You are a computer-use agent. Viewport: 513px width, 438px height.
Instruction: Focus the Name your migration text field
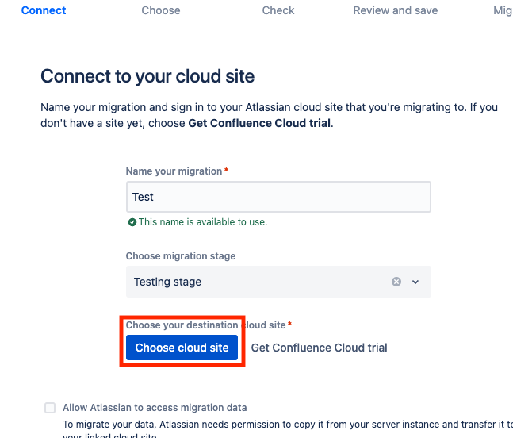pyautogui.click(x=278, y=197)
